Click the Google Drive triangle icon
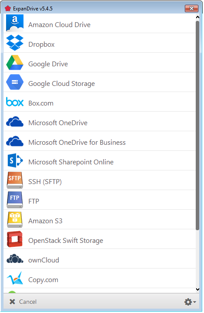204x313 pixels. tap(15, 63)
